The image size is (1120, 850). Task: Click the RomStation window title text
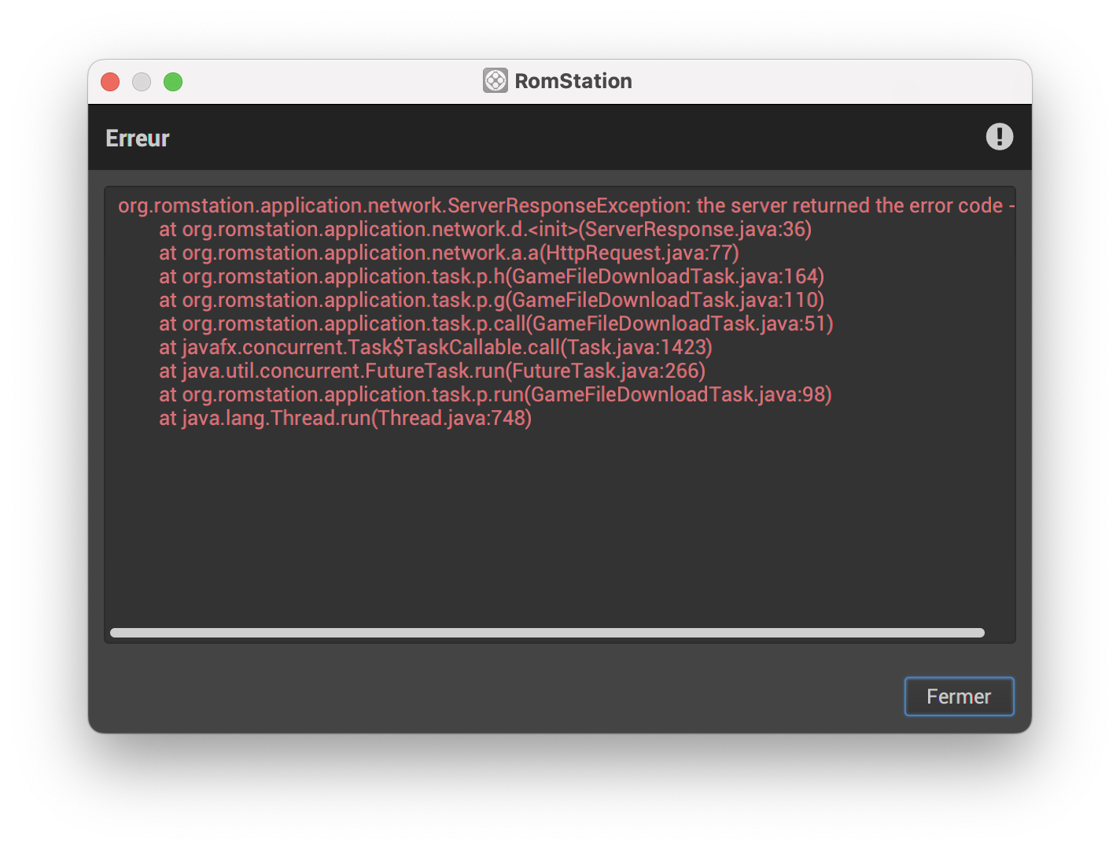click(x=573, y=81)
